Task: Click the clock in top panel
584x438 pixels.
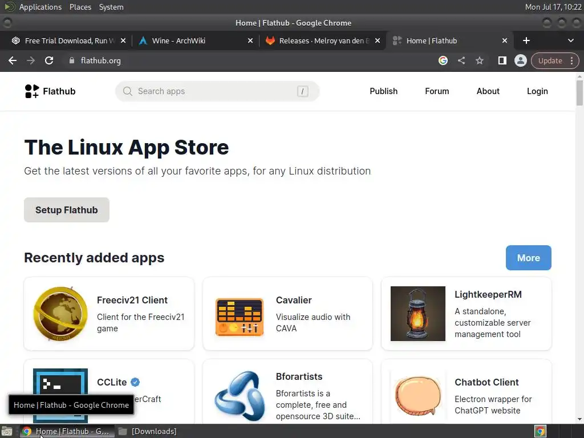Action: click(553, 7)
